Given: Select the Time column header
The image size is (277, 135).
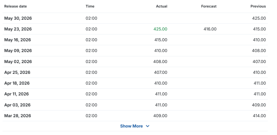Looking at the screenshot, I should (90, 6).
